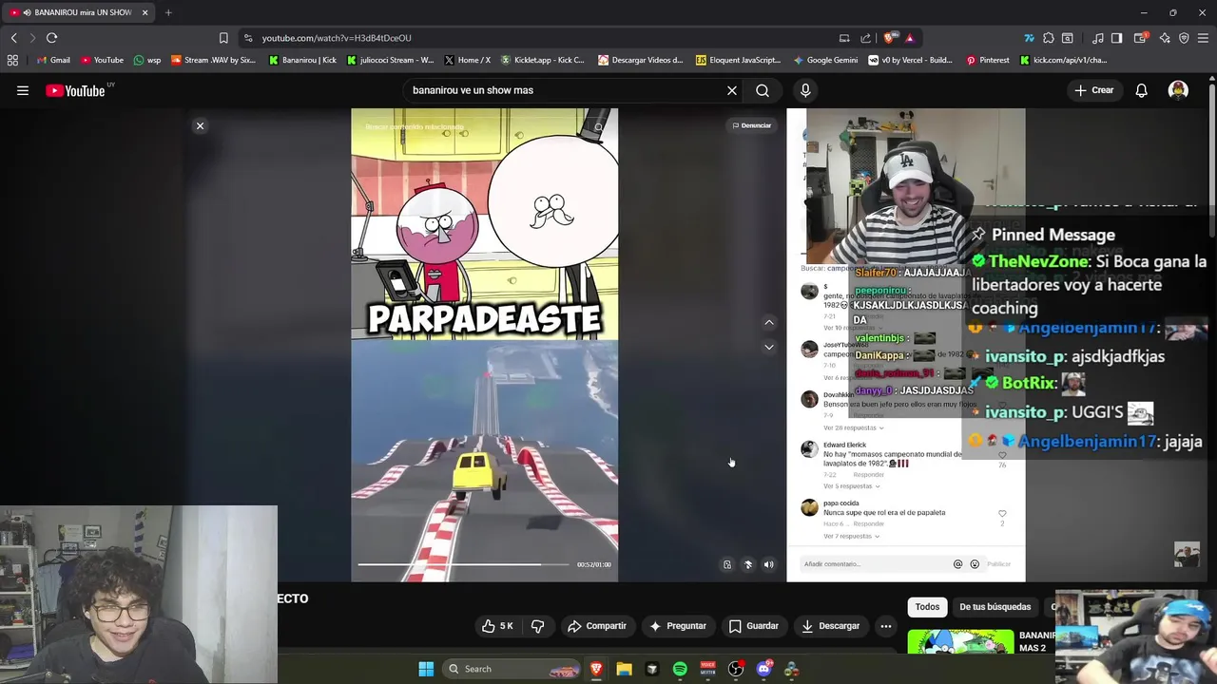Expand Ver 28 respuestas

(854, 427)
